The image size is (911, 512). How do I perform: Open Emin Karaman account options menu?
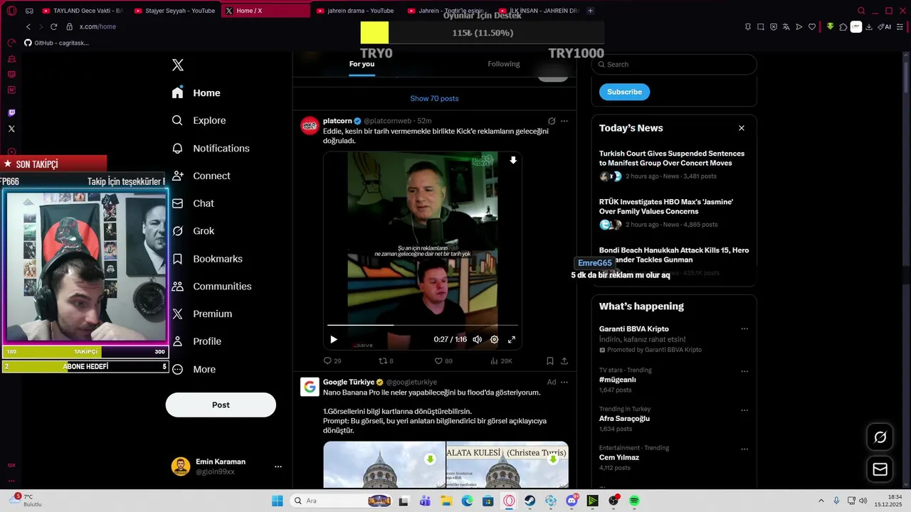278,466
